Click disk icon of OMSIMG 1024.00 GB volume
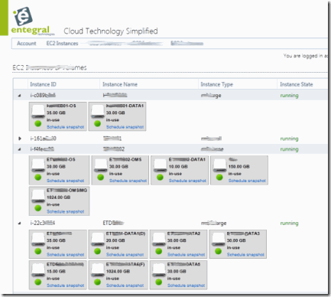The width and height of the screenshot is (331, 297). coord(38,196)
